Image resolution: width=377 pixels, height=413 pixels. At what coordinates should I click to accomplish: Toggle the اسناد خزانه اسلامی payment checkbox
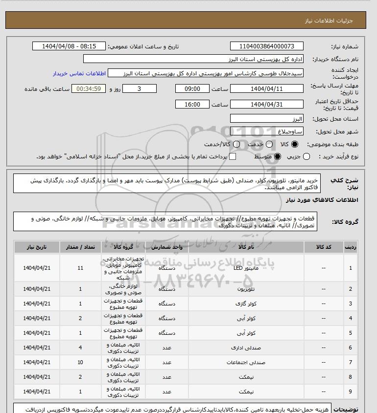pos(233,156)
